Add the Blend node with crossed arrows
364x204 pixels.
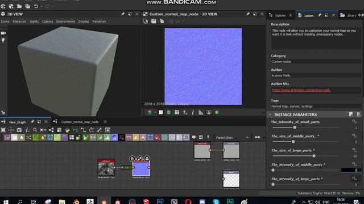coord(28,138)
